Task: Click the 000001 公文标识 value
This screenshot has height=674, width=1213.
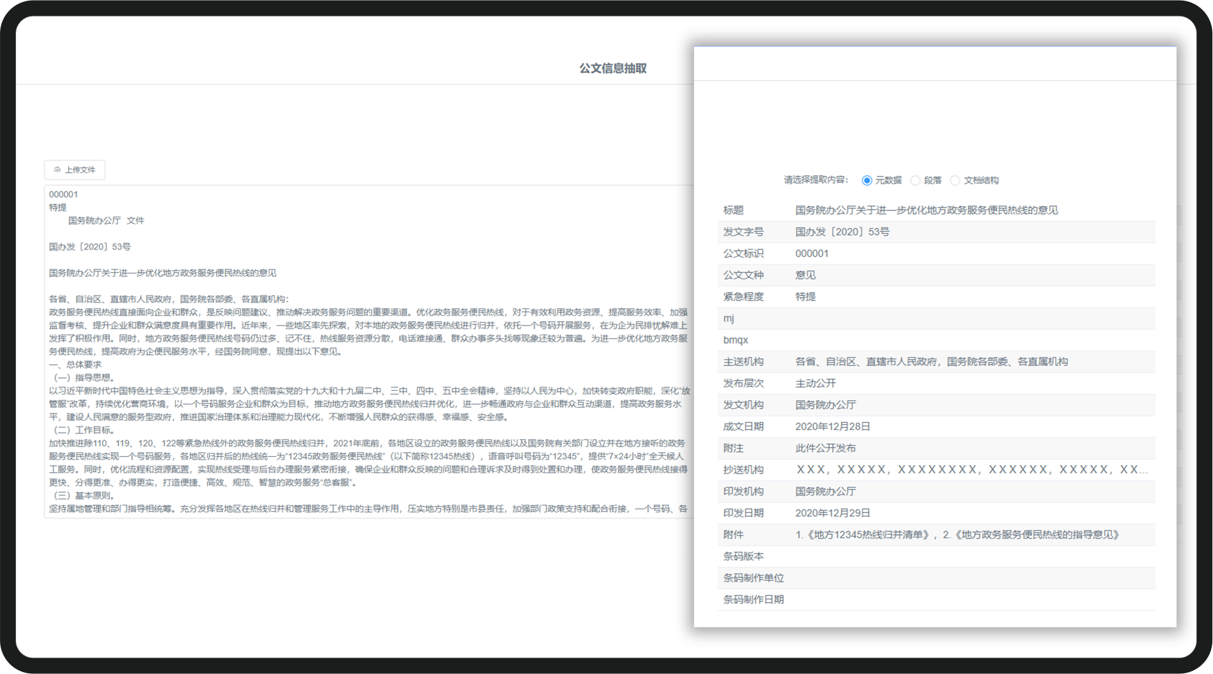Action: (x=812, y=254)
